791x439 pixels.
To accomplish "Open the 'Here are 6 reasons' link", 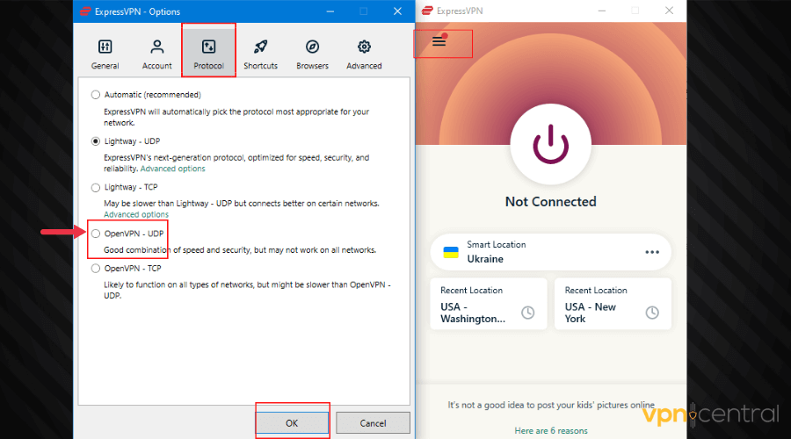I will coord(551,431).
